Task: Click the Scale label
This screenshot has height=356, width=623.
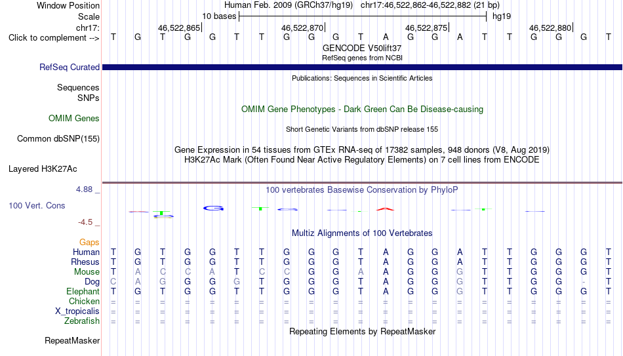Action: [89, 16]
